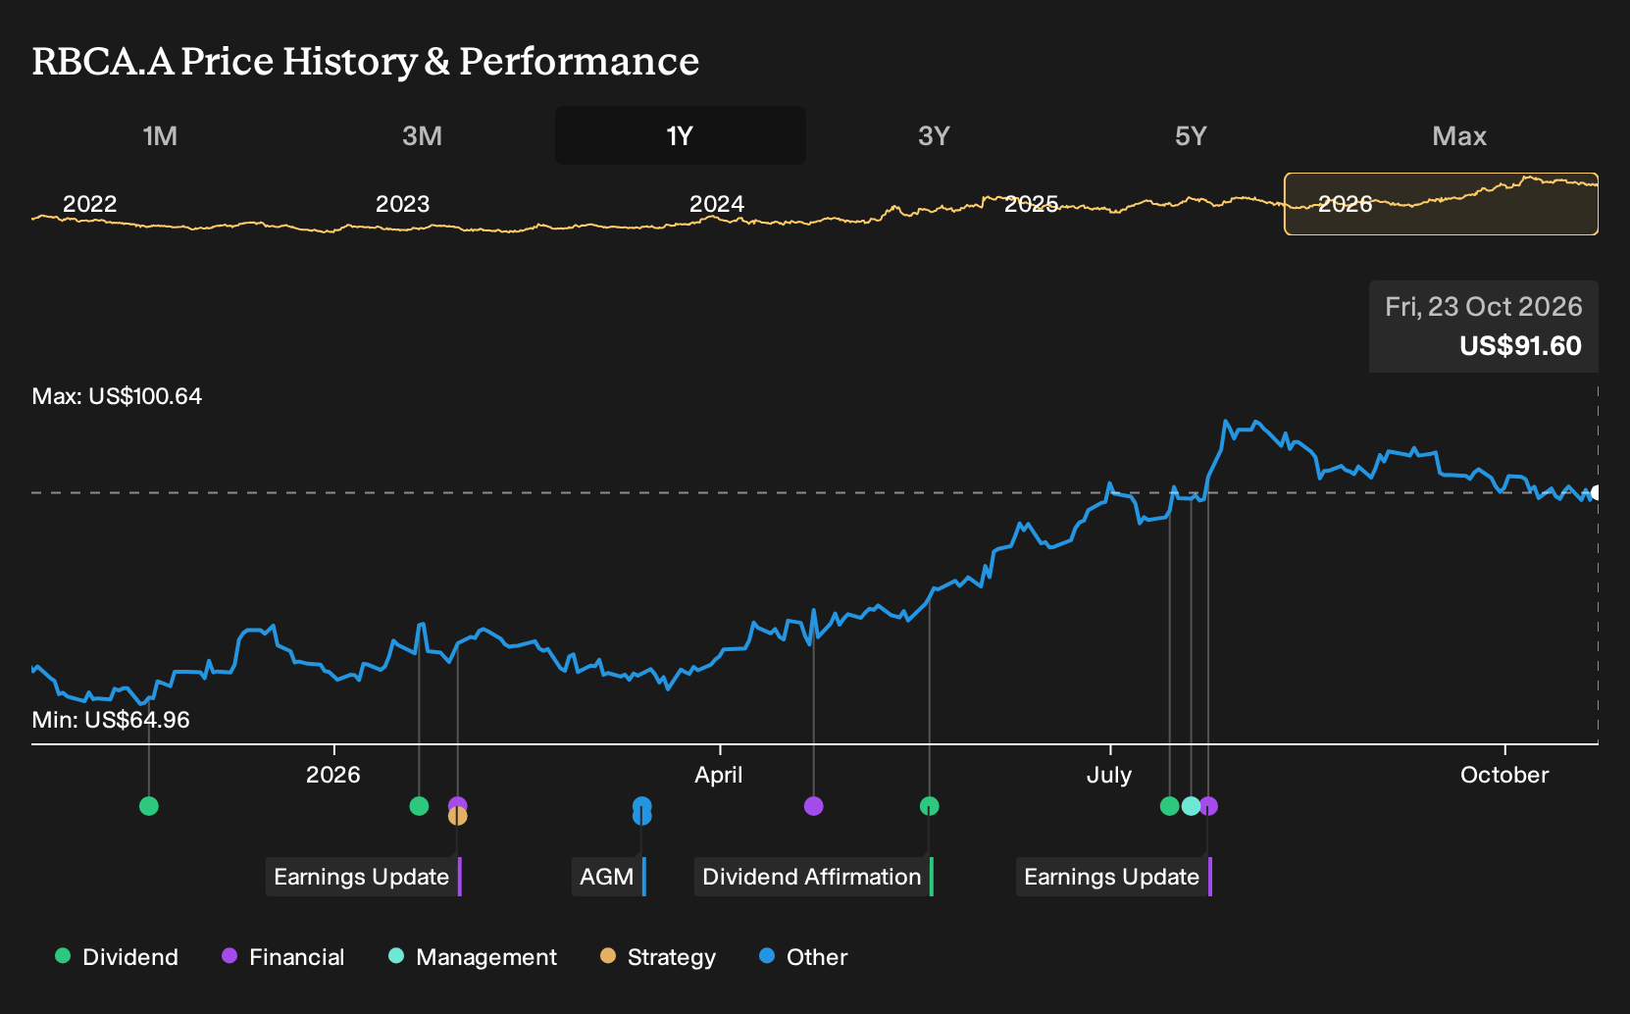Click the 2022 label on overview chart
Image resolution: width=1630 pixels, height=1014 pixels.
pos(90,204)
